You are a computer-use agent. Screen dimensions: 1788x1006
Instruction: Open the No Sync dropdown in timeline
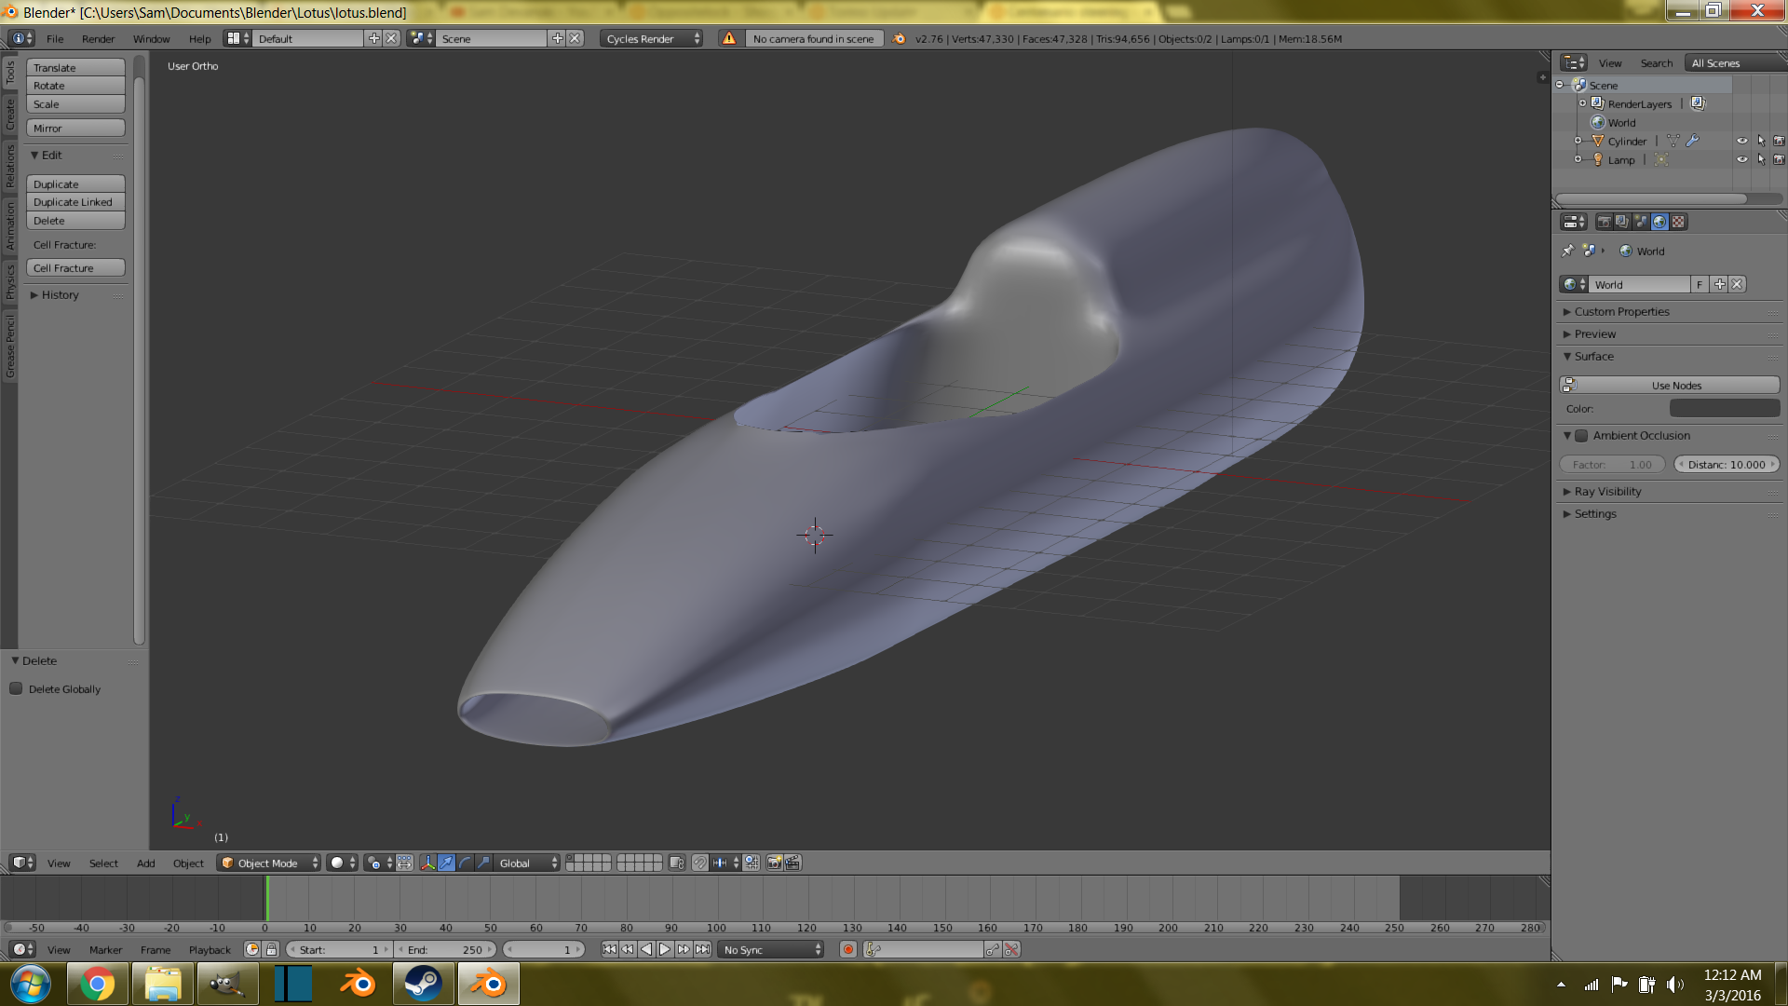(x=771, y=949)
